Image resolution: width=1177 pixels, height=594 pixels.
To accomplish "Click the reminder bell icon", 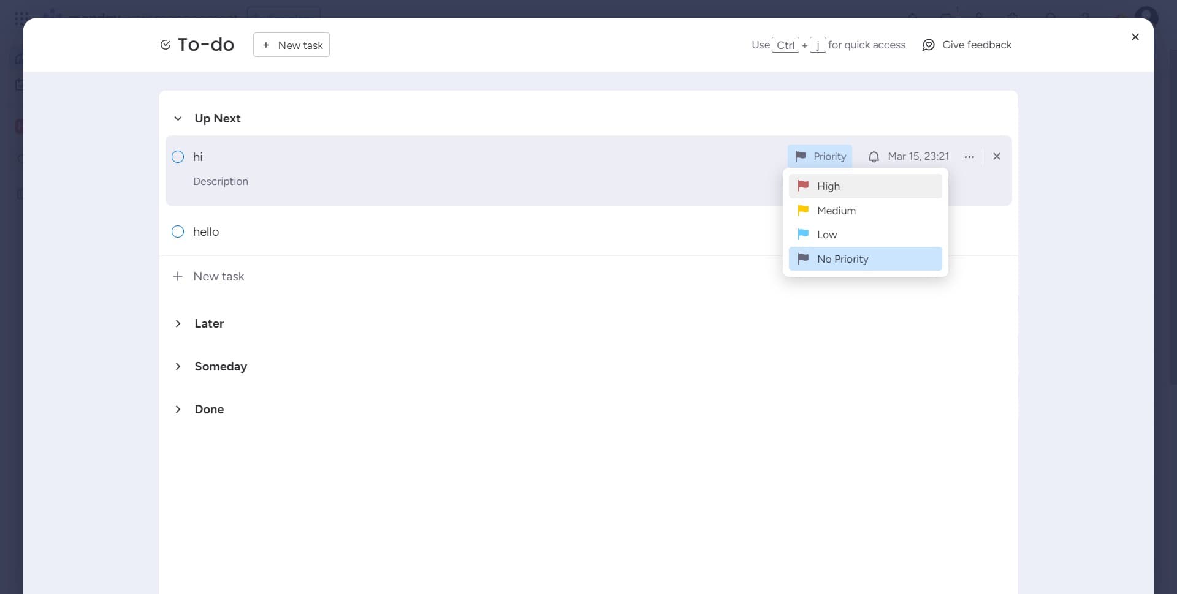I will tap(874, 157).
